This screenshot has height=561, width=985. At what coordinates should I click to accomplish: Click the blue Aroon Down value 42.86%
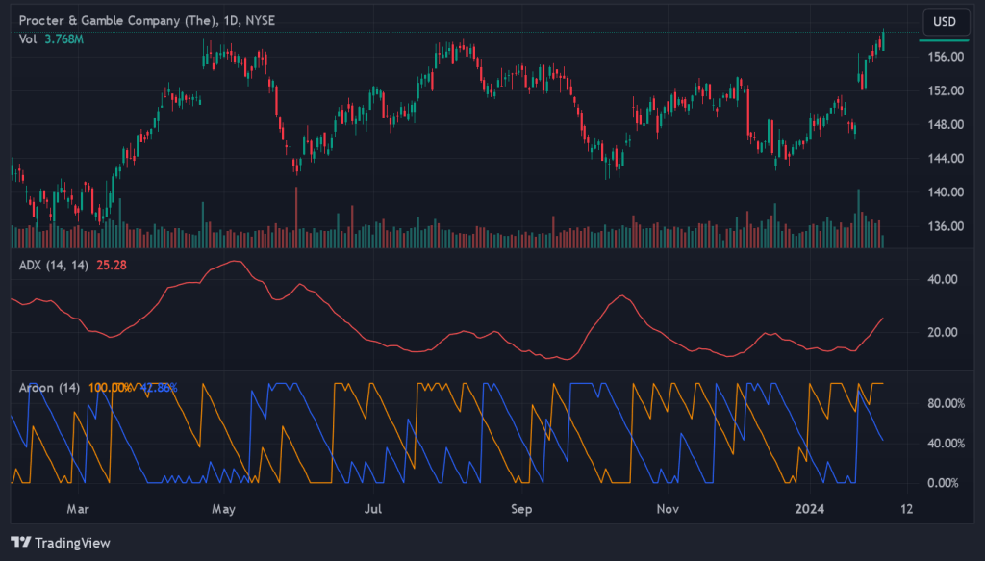tap(157, 387)
